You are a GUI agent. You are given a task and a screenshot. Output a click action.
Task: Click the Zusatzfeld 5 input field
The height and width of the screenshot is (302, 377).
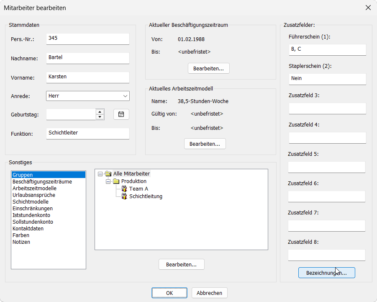point(327,167)
